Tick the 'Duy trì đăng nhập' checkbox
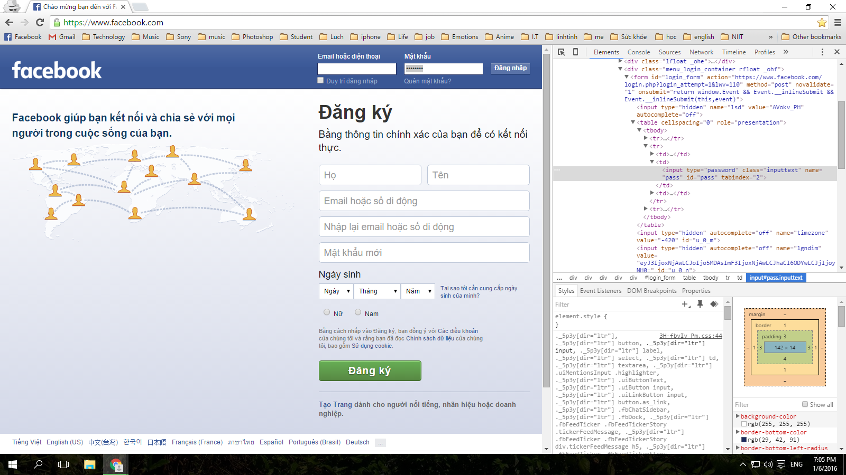Screen dimensions: 846x475 (320, 80)
